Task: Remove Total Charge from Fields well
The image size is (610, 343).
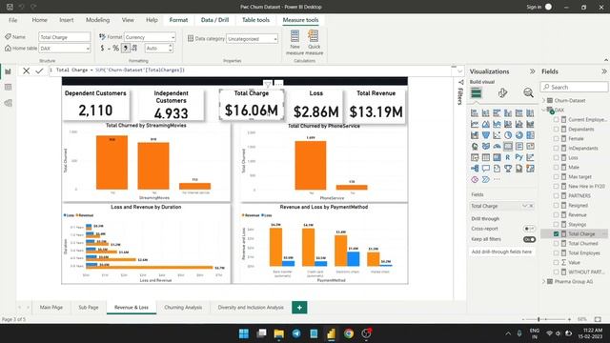Action: click(532, 206)
